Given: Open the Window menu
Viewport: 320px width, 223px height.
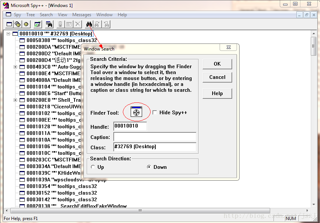Looking at the screenshot, I should tap(104, 15).
